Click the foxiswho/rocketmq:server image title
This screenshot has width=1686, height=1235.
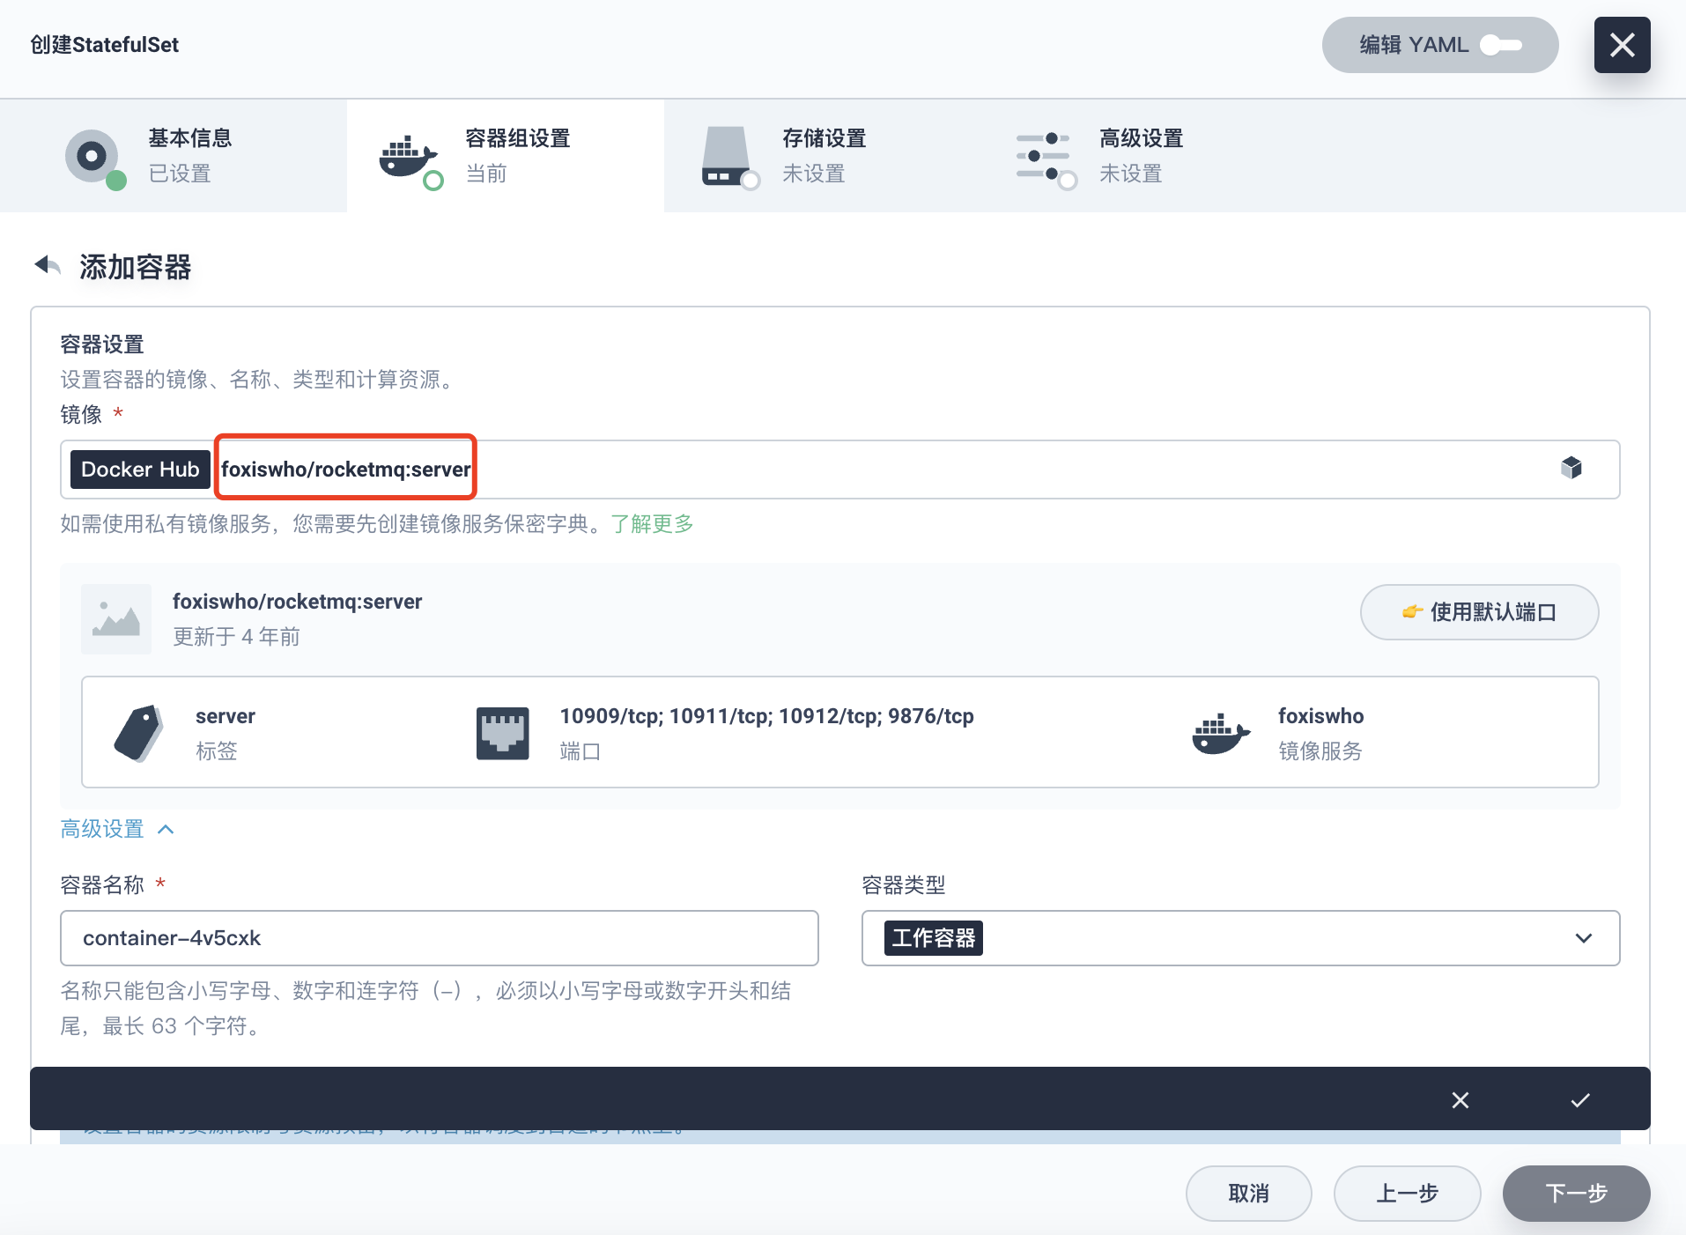297,602
